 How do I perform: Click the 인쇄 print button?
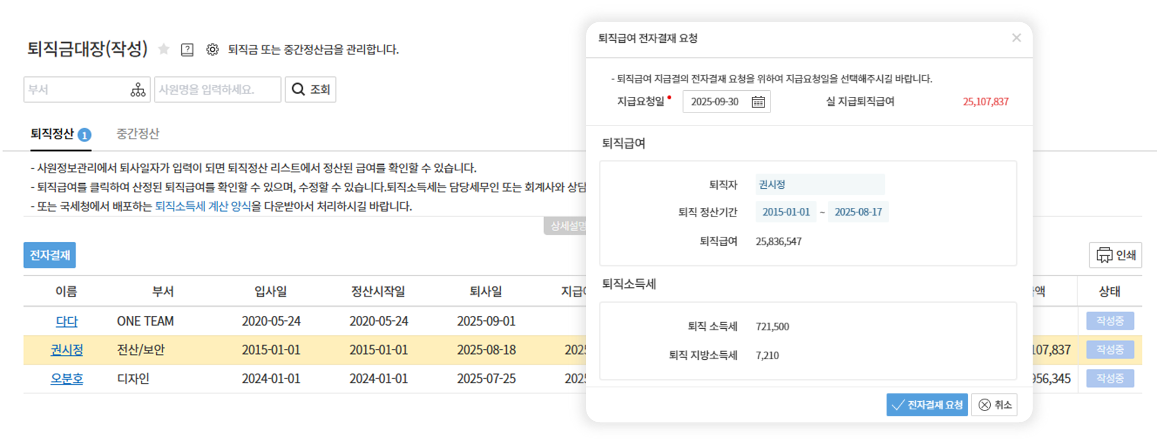click(x=1115, y=255)
